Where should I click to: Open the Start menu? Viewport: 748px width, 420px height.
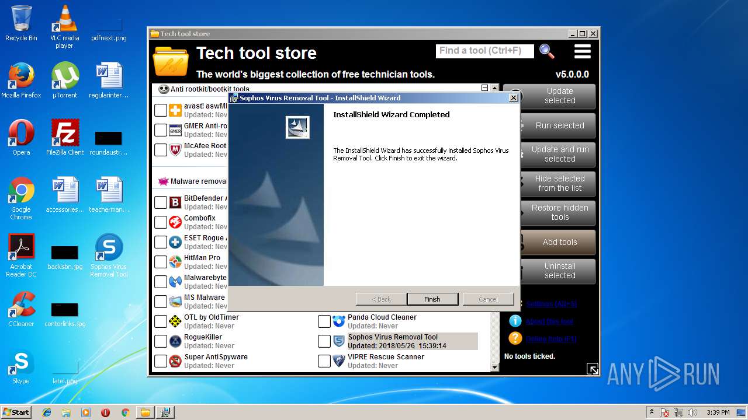16,412
